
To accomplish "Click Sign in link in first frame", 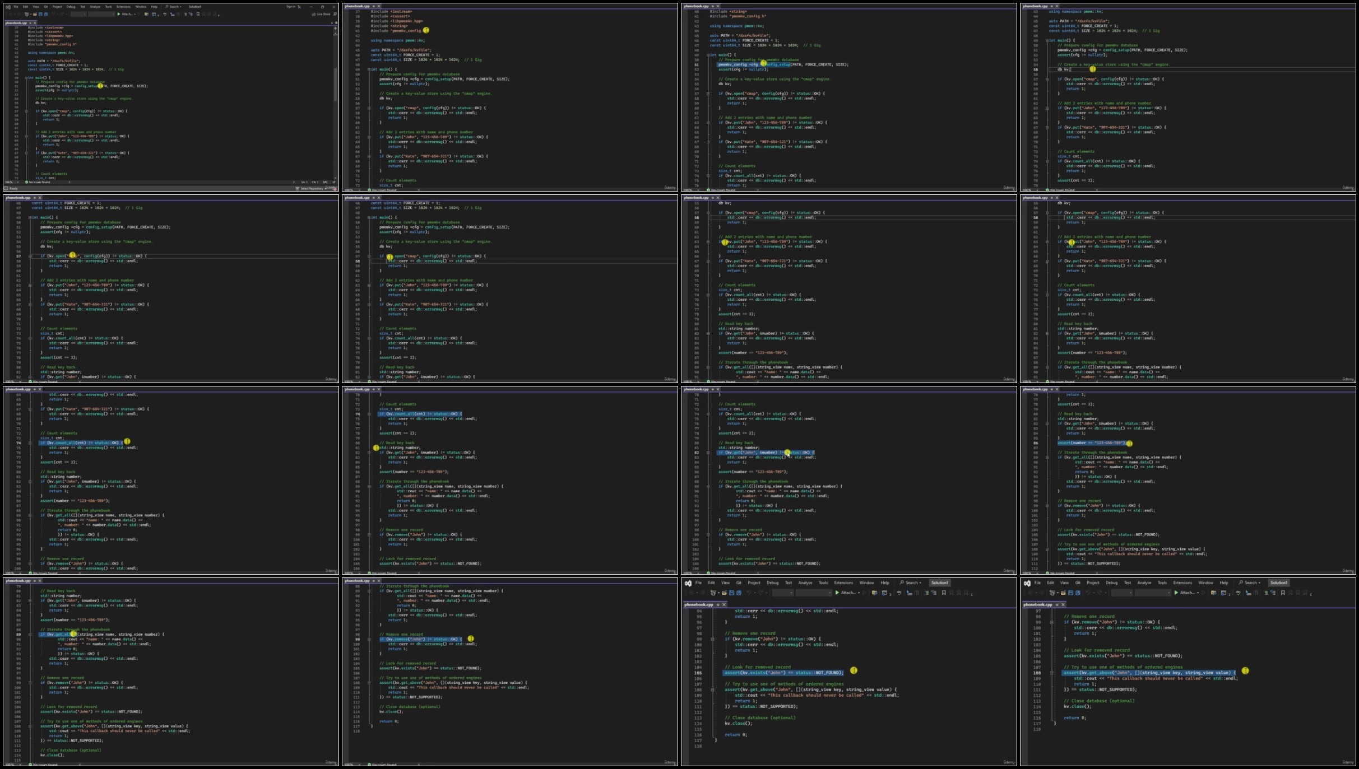I will (x=291, y=7).
